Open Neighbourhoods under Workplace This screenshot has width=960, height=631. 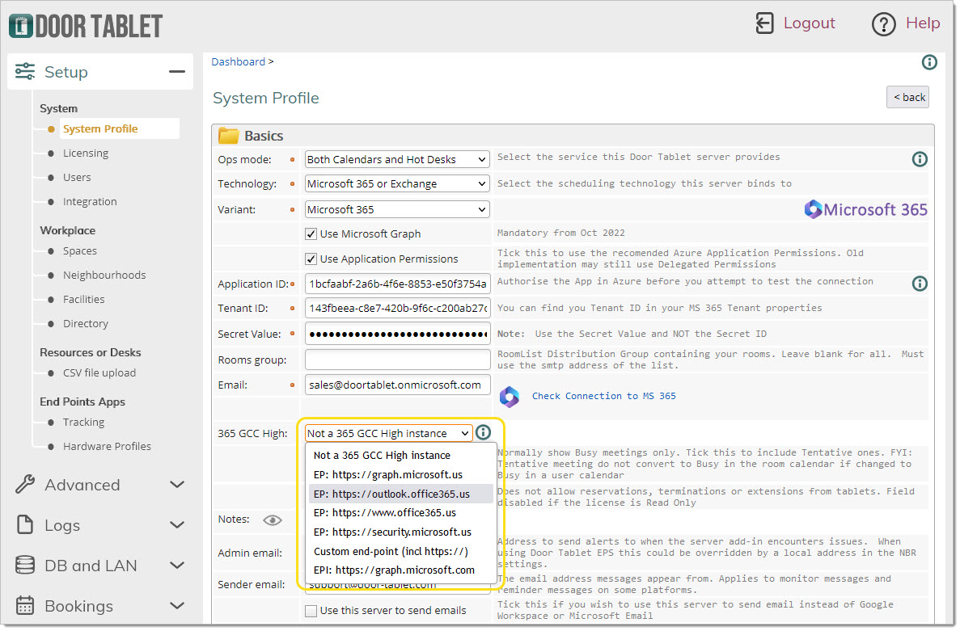coord(104,276)
